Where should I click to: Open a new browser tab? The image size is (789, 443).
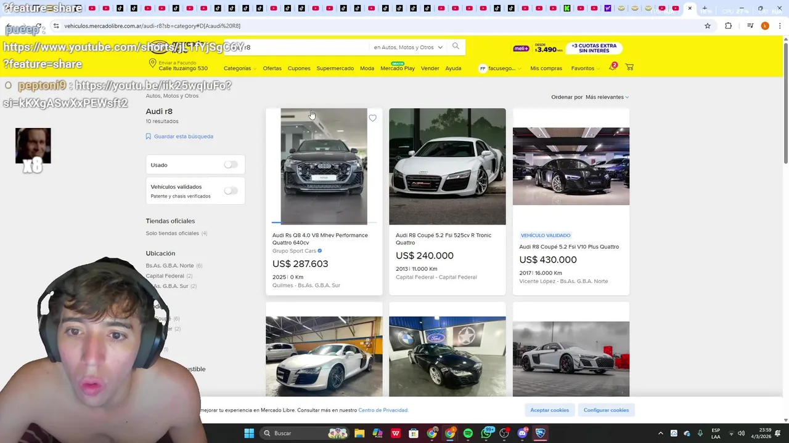tap(705, 9)
